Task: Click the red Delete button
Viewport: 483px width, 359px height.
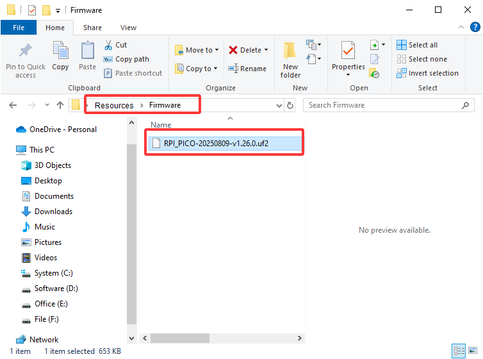Action: coord(245,50)
